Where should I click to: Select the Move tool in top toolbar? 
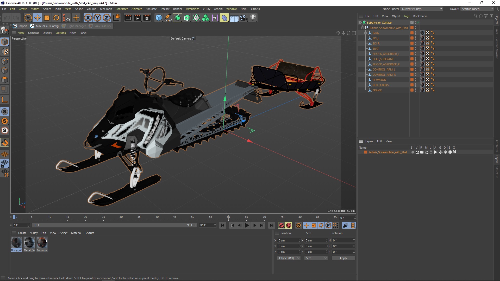[x=37, y=18]
